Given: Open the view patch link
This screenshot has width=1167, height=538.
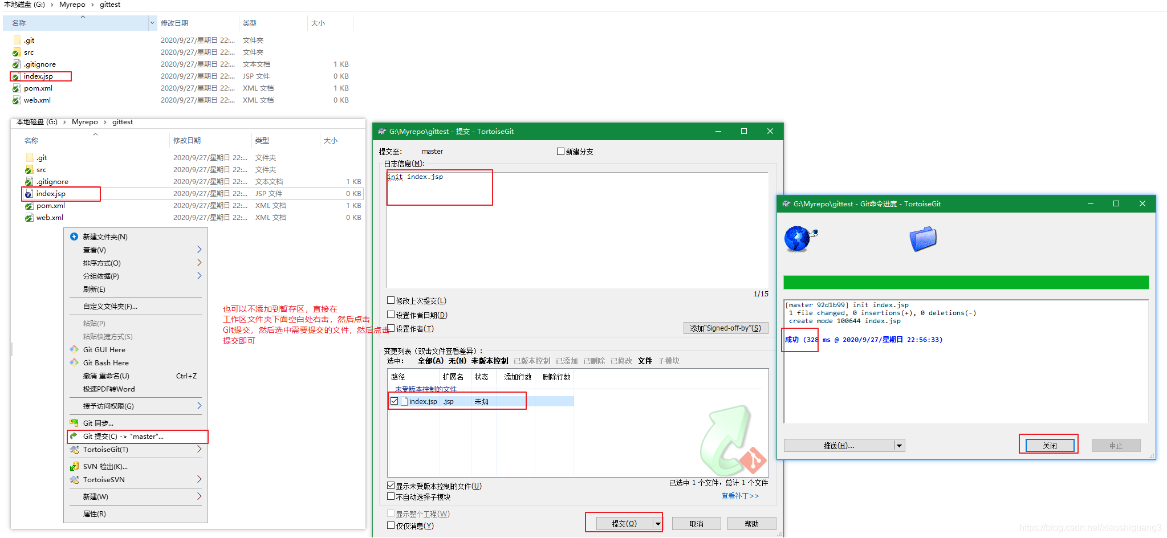Looking at the screenshot, I should pos(740,496).
